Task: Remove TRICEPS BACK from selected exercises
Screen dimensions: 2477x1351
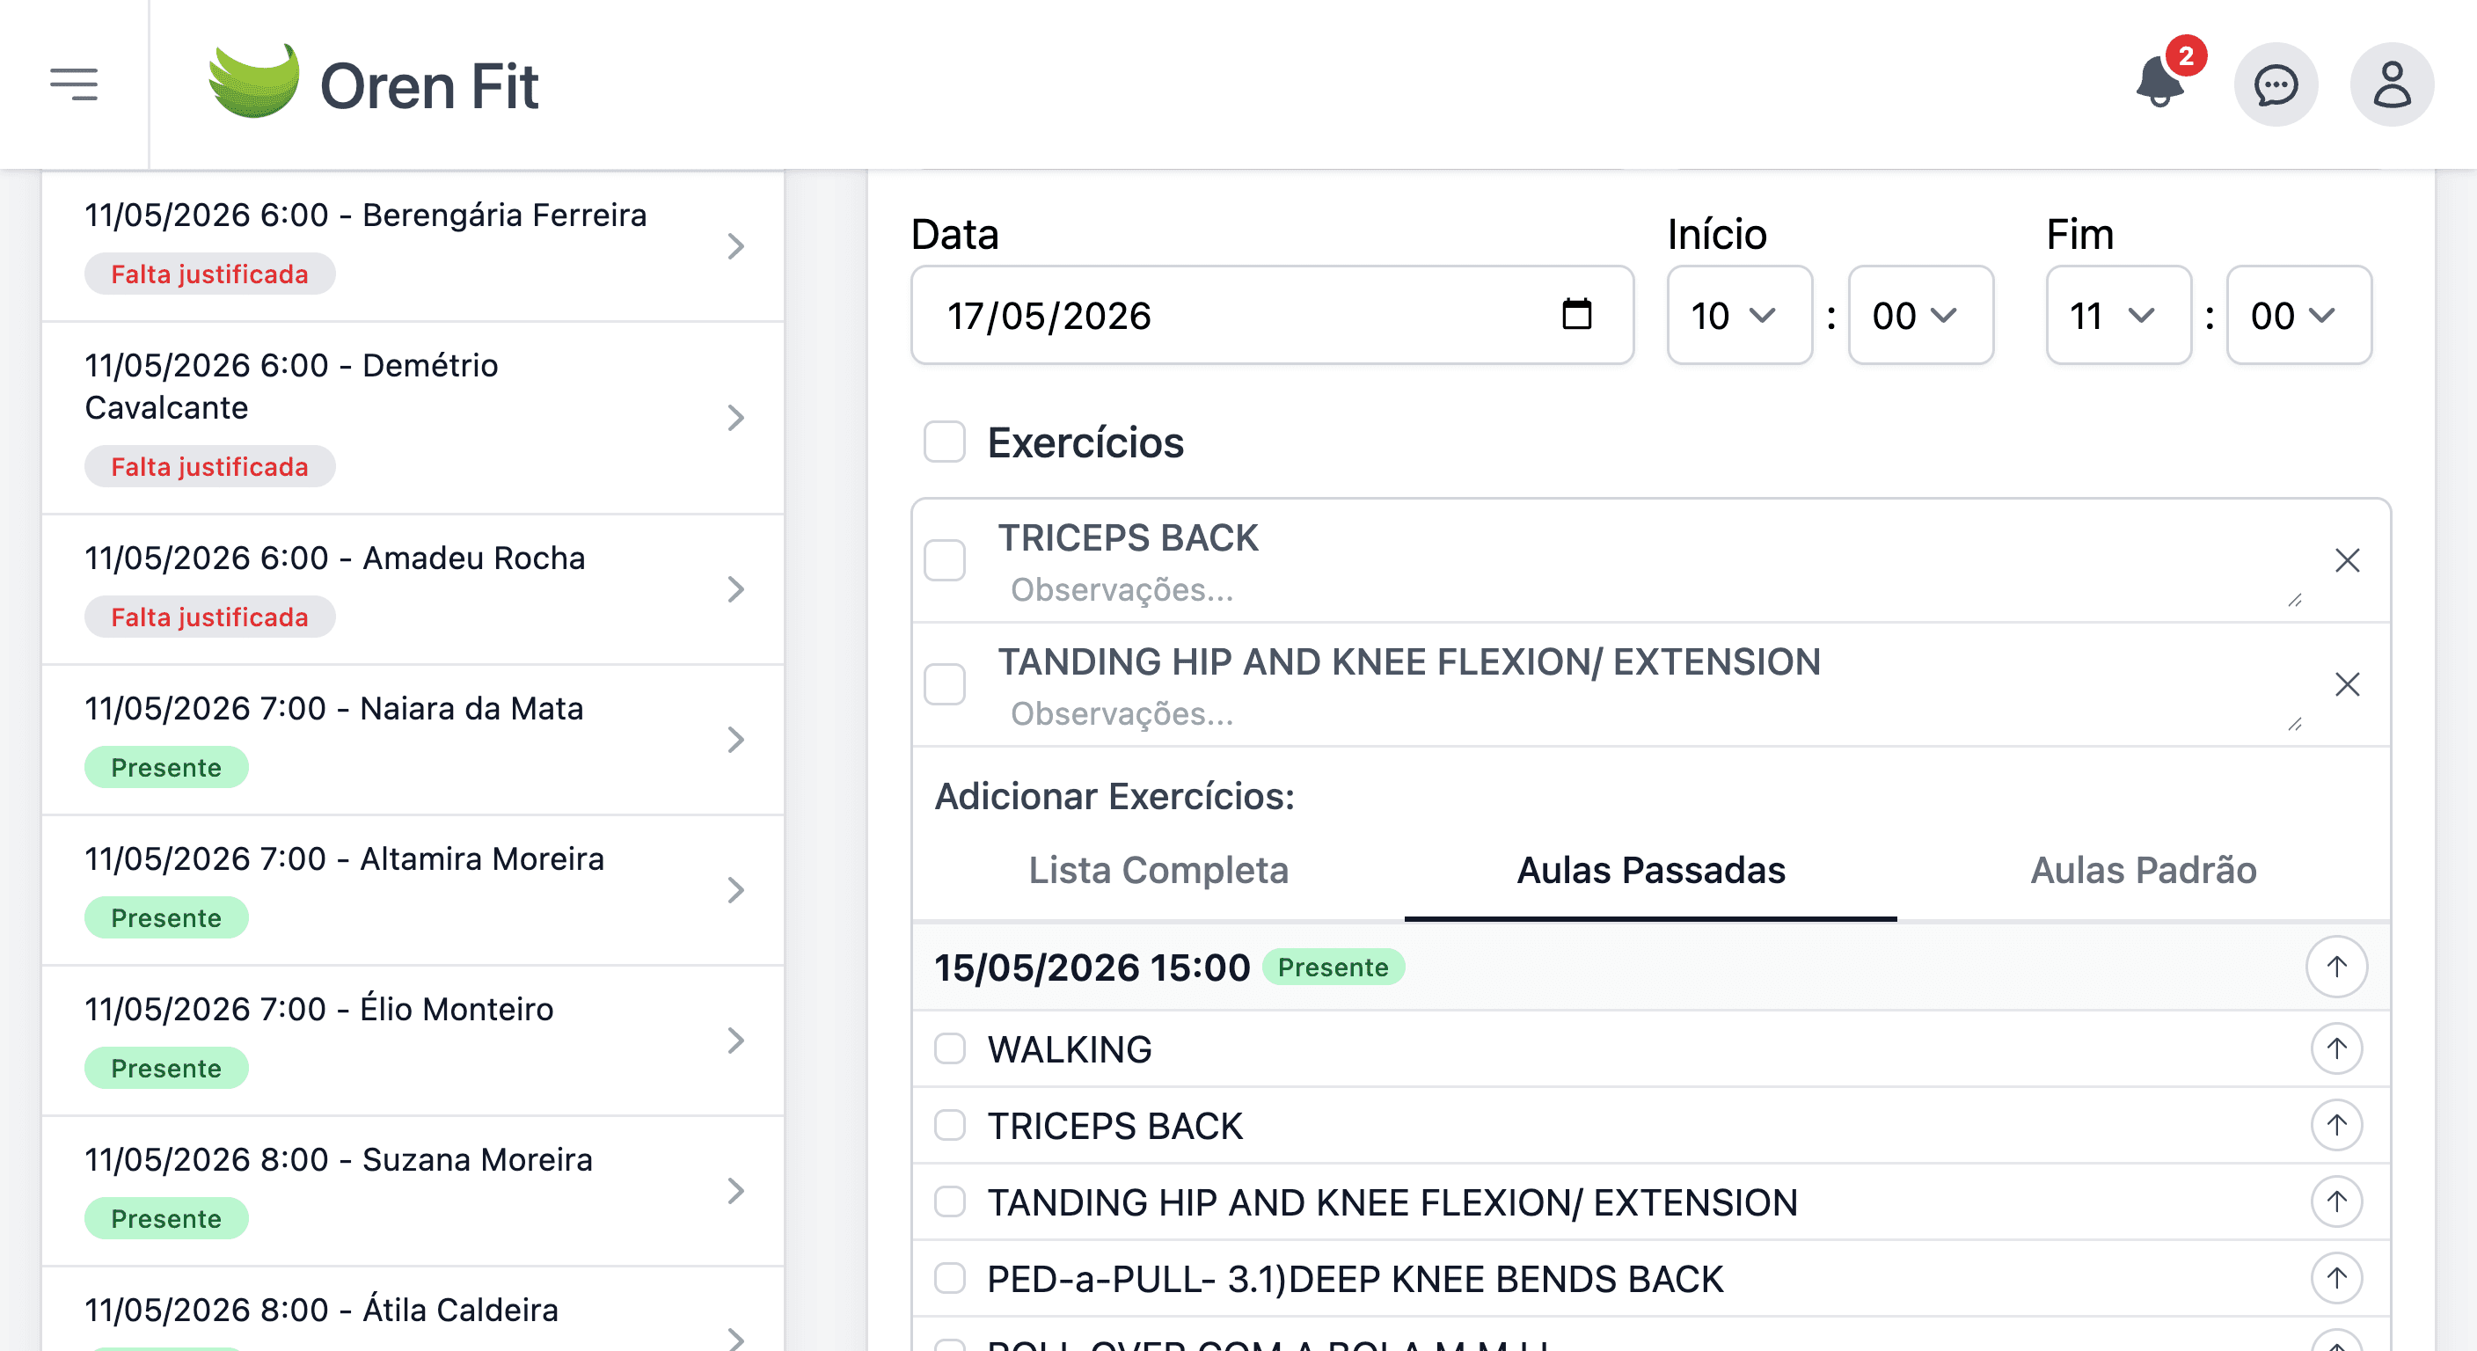Action: (x=2347, y=559)
